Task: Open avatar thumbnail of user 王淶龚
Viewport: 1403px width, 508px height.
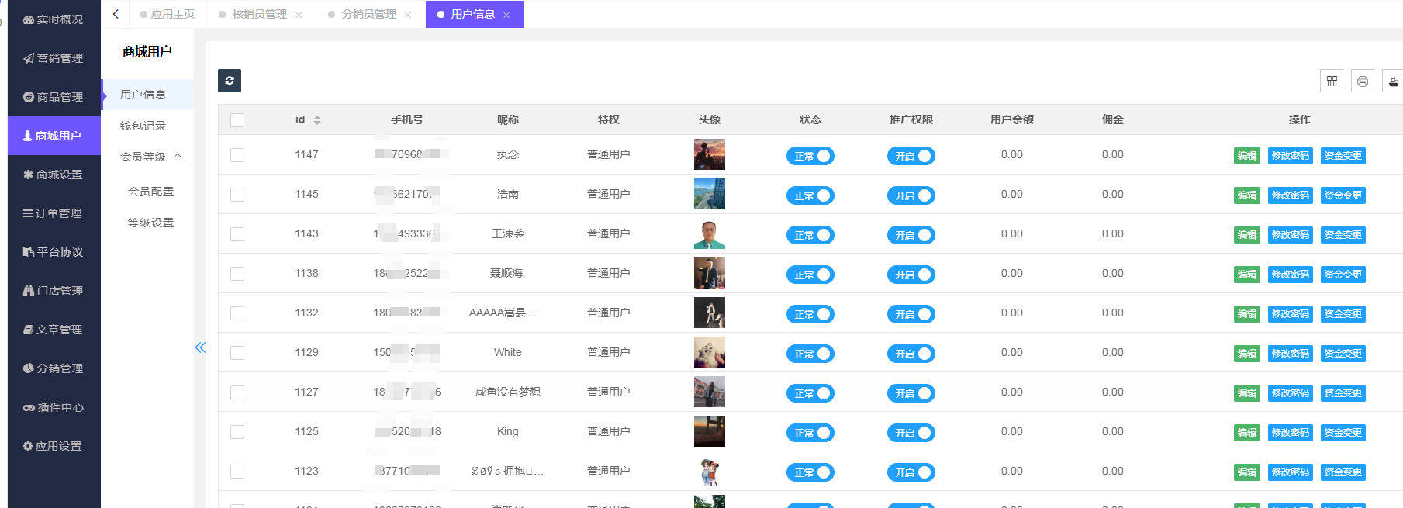Action: (710, 233)
